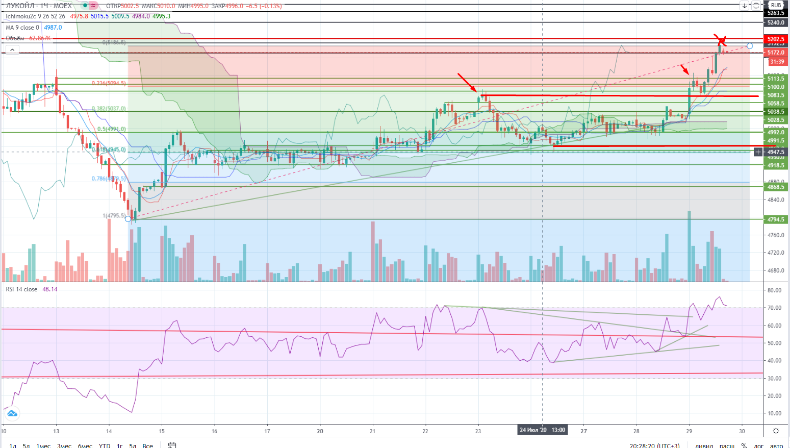Select the 1мес time range

point(43,445)
